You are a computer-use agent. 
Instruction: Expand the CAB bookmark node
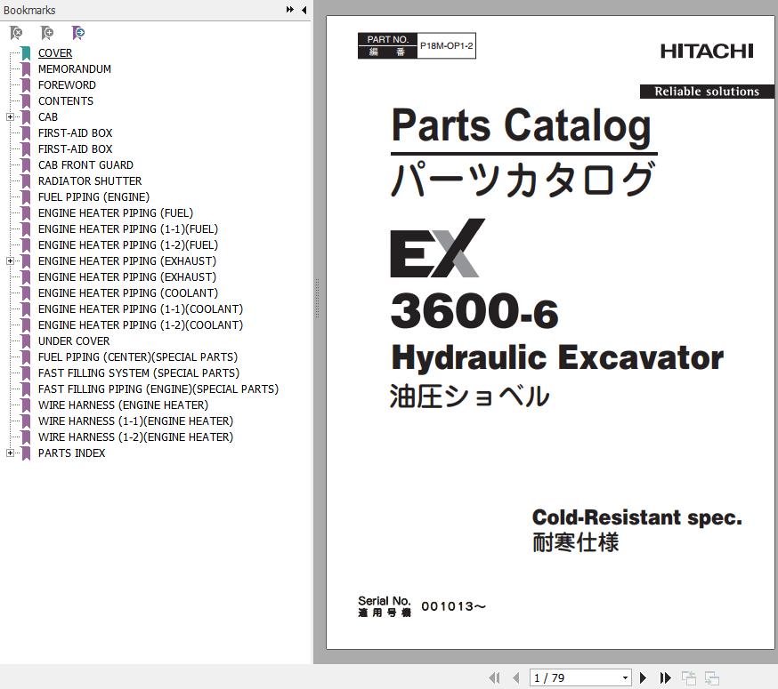click(x=10, y=117)
